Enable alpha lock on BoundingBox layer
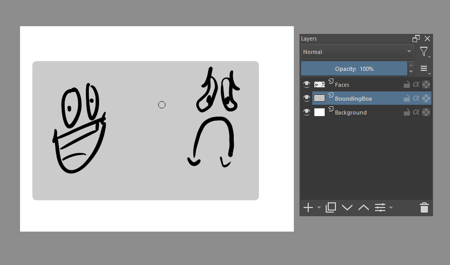The width and height of the screenshot is (450, 265). point(426,99)
